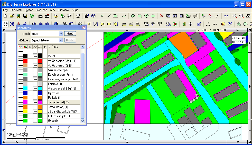252x145 pixels.
Task: Click the legend list scroll-up arrow
Action: point(83,47)
